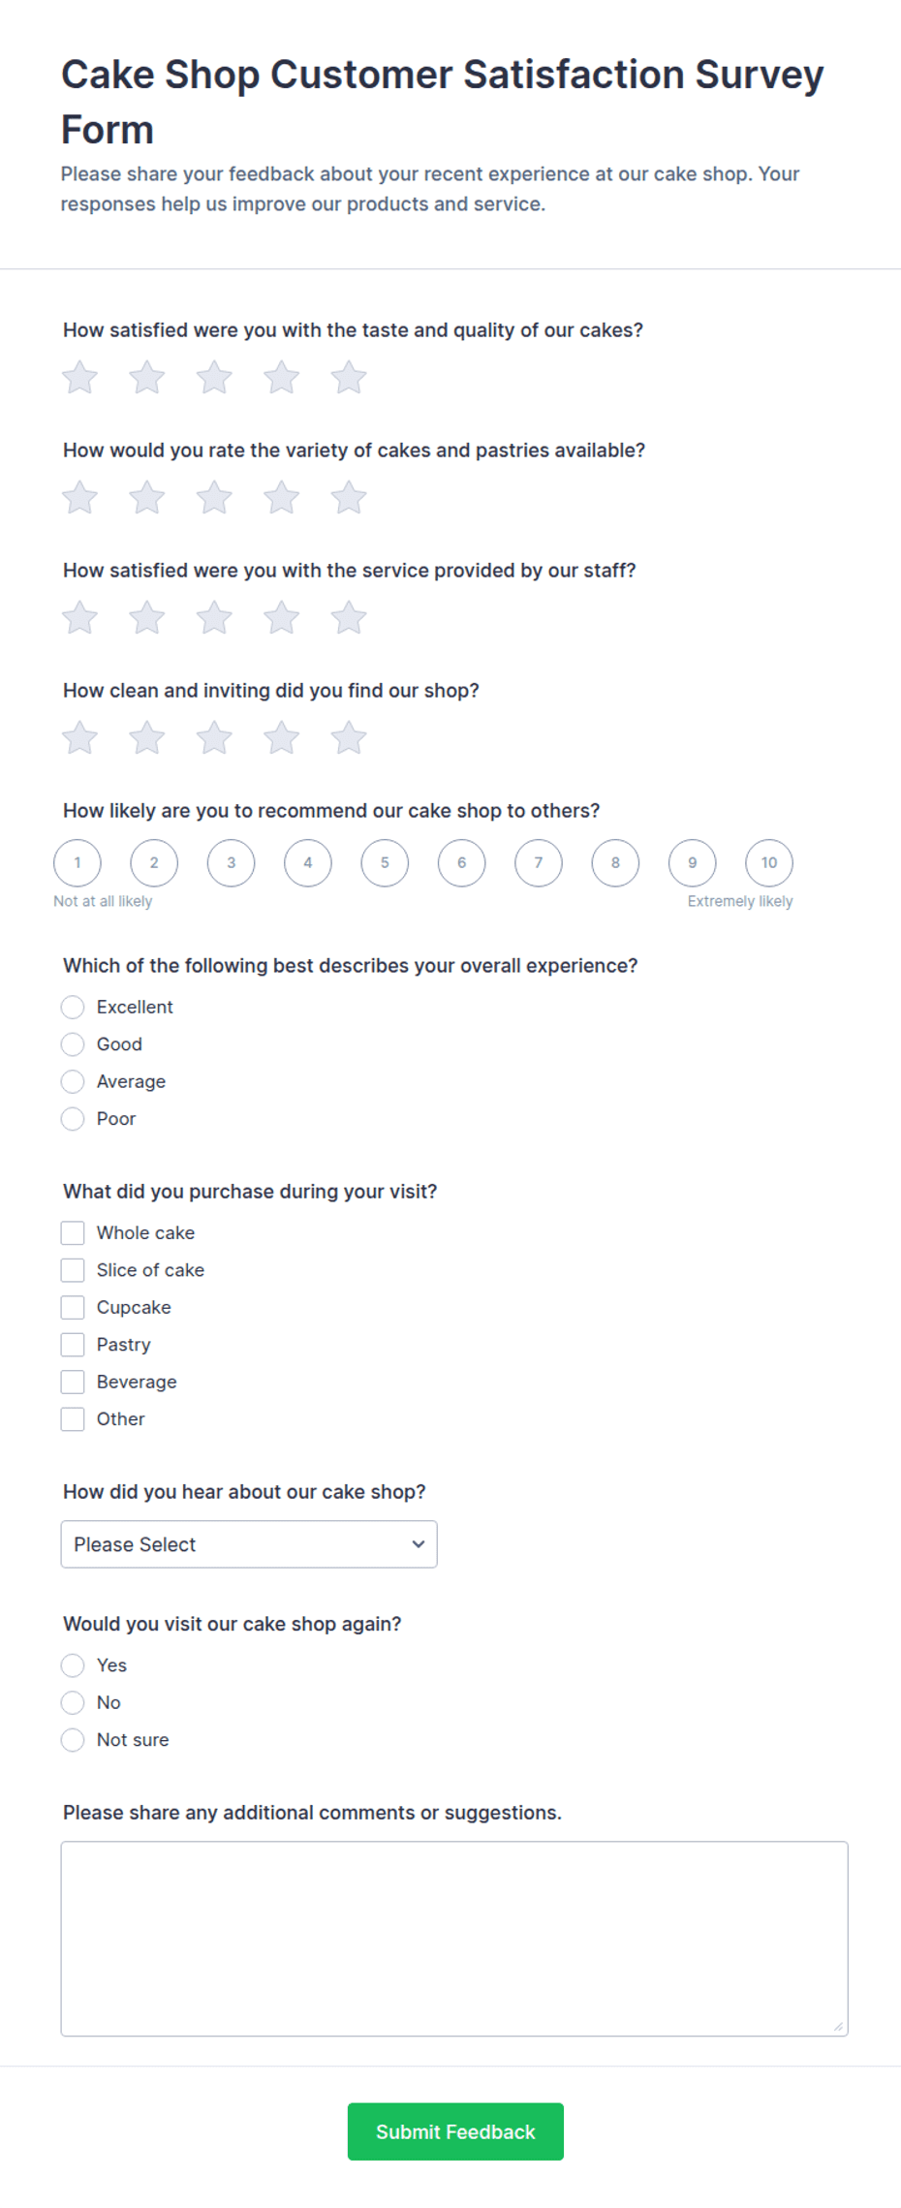Rate shop cleanliness five stars
Viewport: 901px width, 2208px height.
tap(349, 738)
